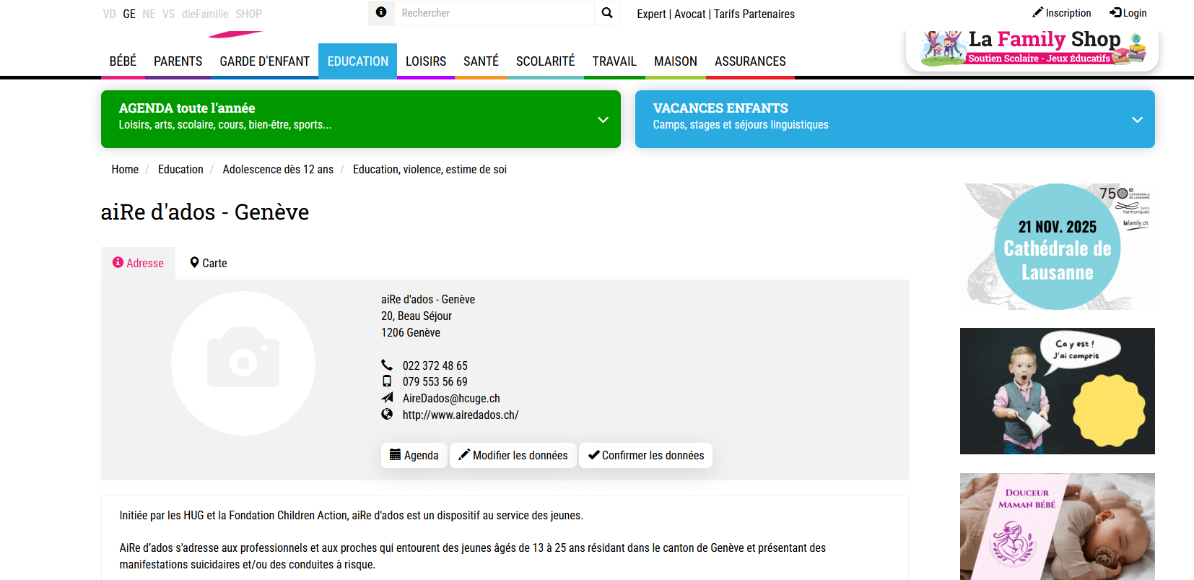Click the globe website icon
1194x580 pixels.
pyautogui.click(x=387, y=415)
